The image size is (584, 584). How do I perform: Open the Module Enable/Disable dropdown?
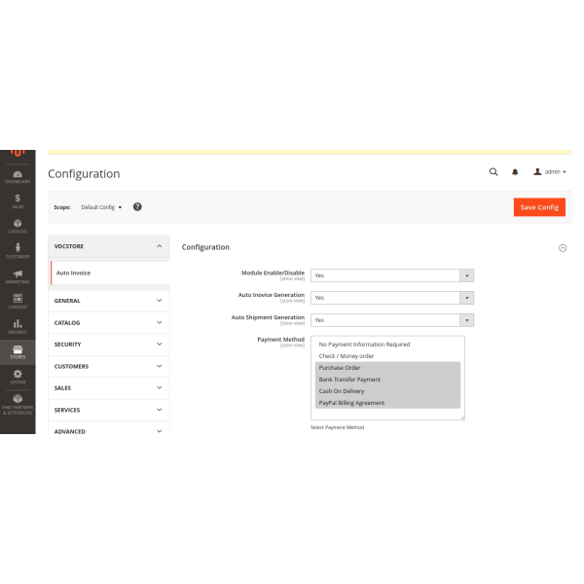tap(391, 275)
